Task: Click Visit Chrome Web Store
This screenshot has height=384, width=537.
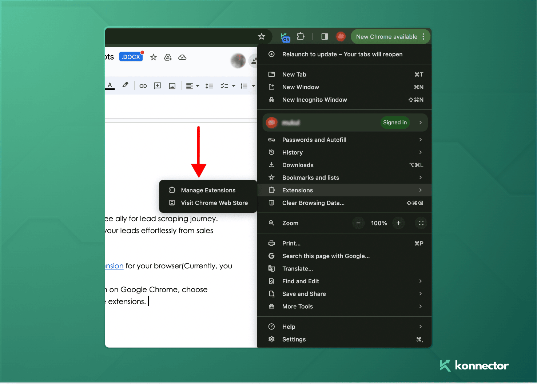Action: click(208, 203)
